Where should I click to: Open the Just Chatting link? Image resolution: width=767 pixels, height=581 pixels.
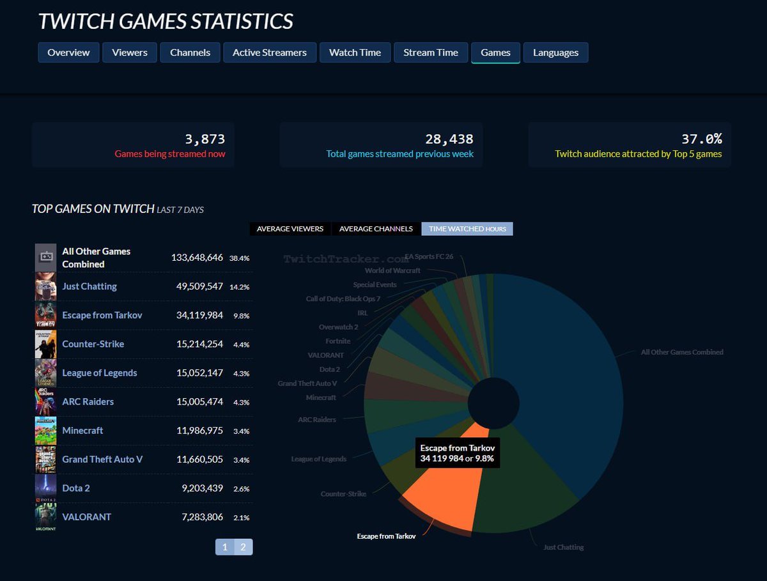pyautogui.click(x=89, y=286)
